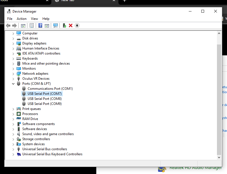Screen dimensions: 227x174
Task: Select Communications Port (COM1)
Action: (x=50, y=89)
